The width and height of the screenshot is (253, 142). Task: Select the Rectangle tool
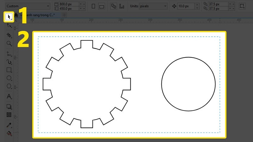(9, 70)
